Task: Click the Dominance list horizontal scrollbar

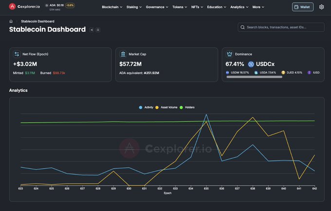Action: pyautogui.click(x=255, y=77)
